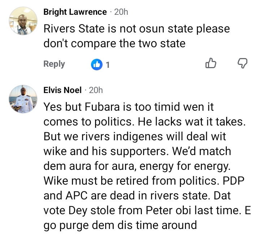Tap the final line 'go purge dem dis time around'

pyautogui.click(x=120, y=225)
